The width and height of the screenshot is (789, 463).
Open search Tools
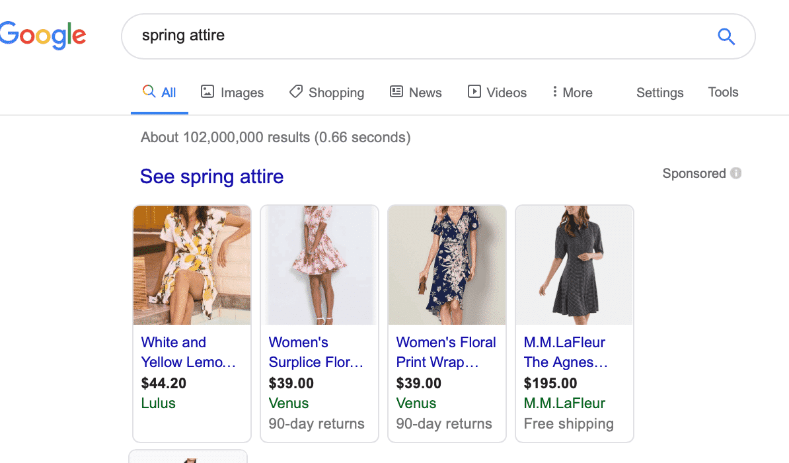pos(723,92)
